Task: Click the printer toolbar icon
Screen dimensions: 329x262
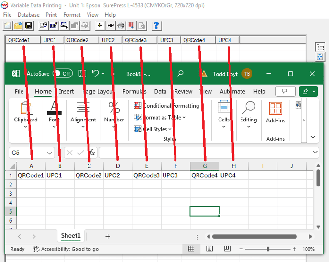Action: 121,26
